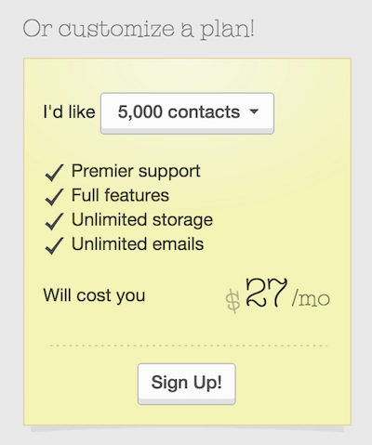Click the dropdown caret arrow
Image resolution: width=372 pixels, height=445 pixels.
[x=254, y=111]
